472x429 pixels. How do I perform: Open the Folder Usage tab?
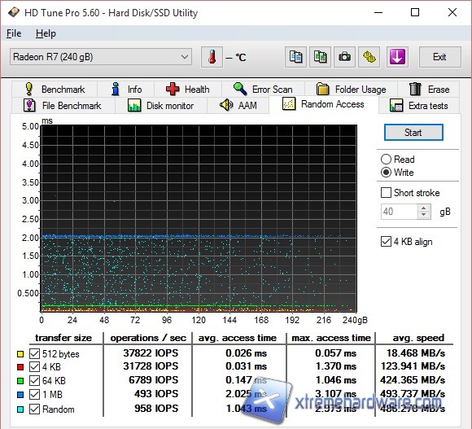point(351,90)
